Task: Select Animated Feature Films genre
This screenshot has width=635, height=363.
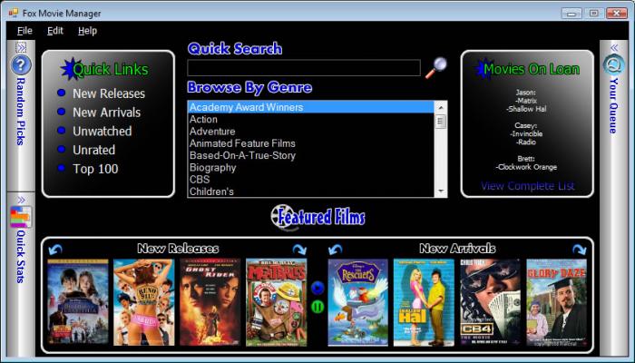Action: coord(310,143)
